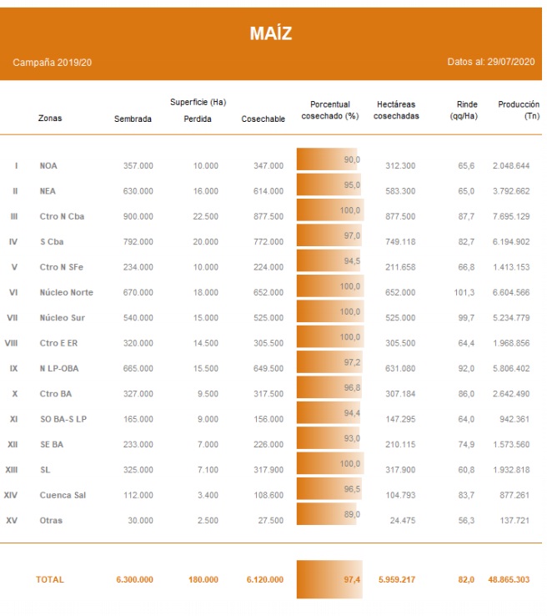The image size is (547, 616).
Task: Select the NOA zone row label
Action: [x=48, y=166]
